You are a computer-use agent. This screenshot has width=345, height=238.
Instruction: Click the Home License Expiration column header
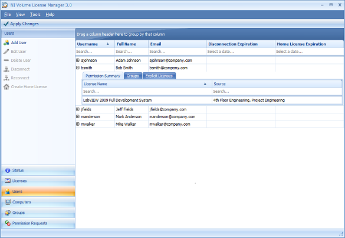(309, 44)
